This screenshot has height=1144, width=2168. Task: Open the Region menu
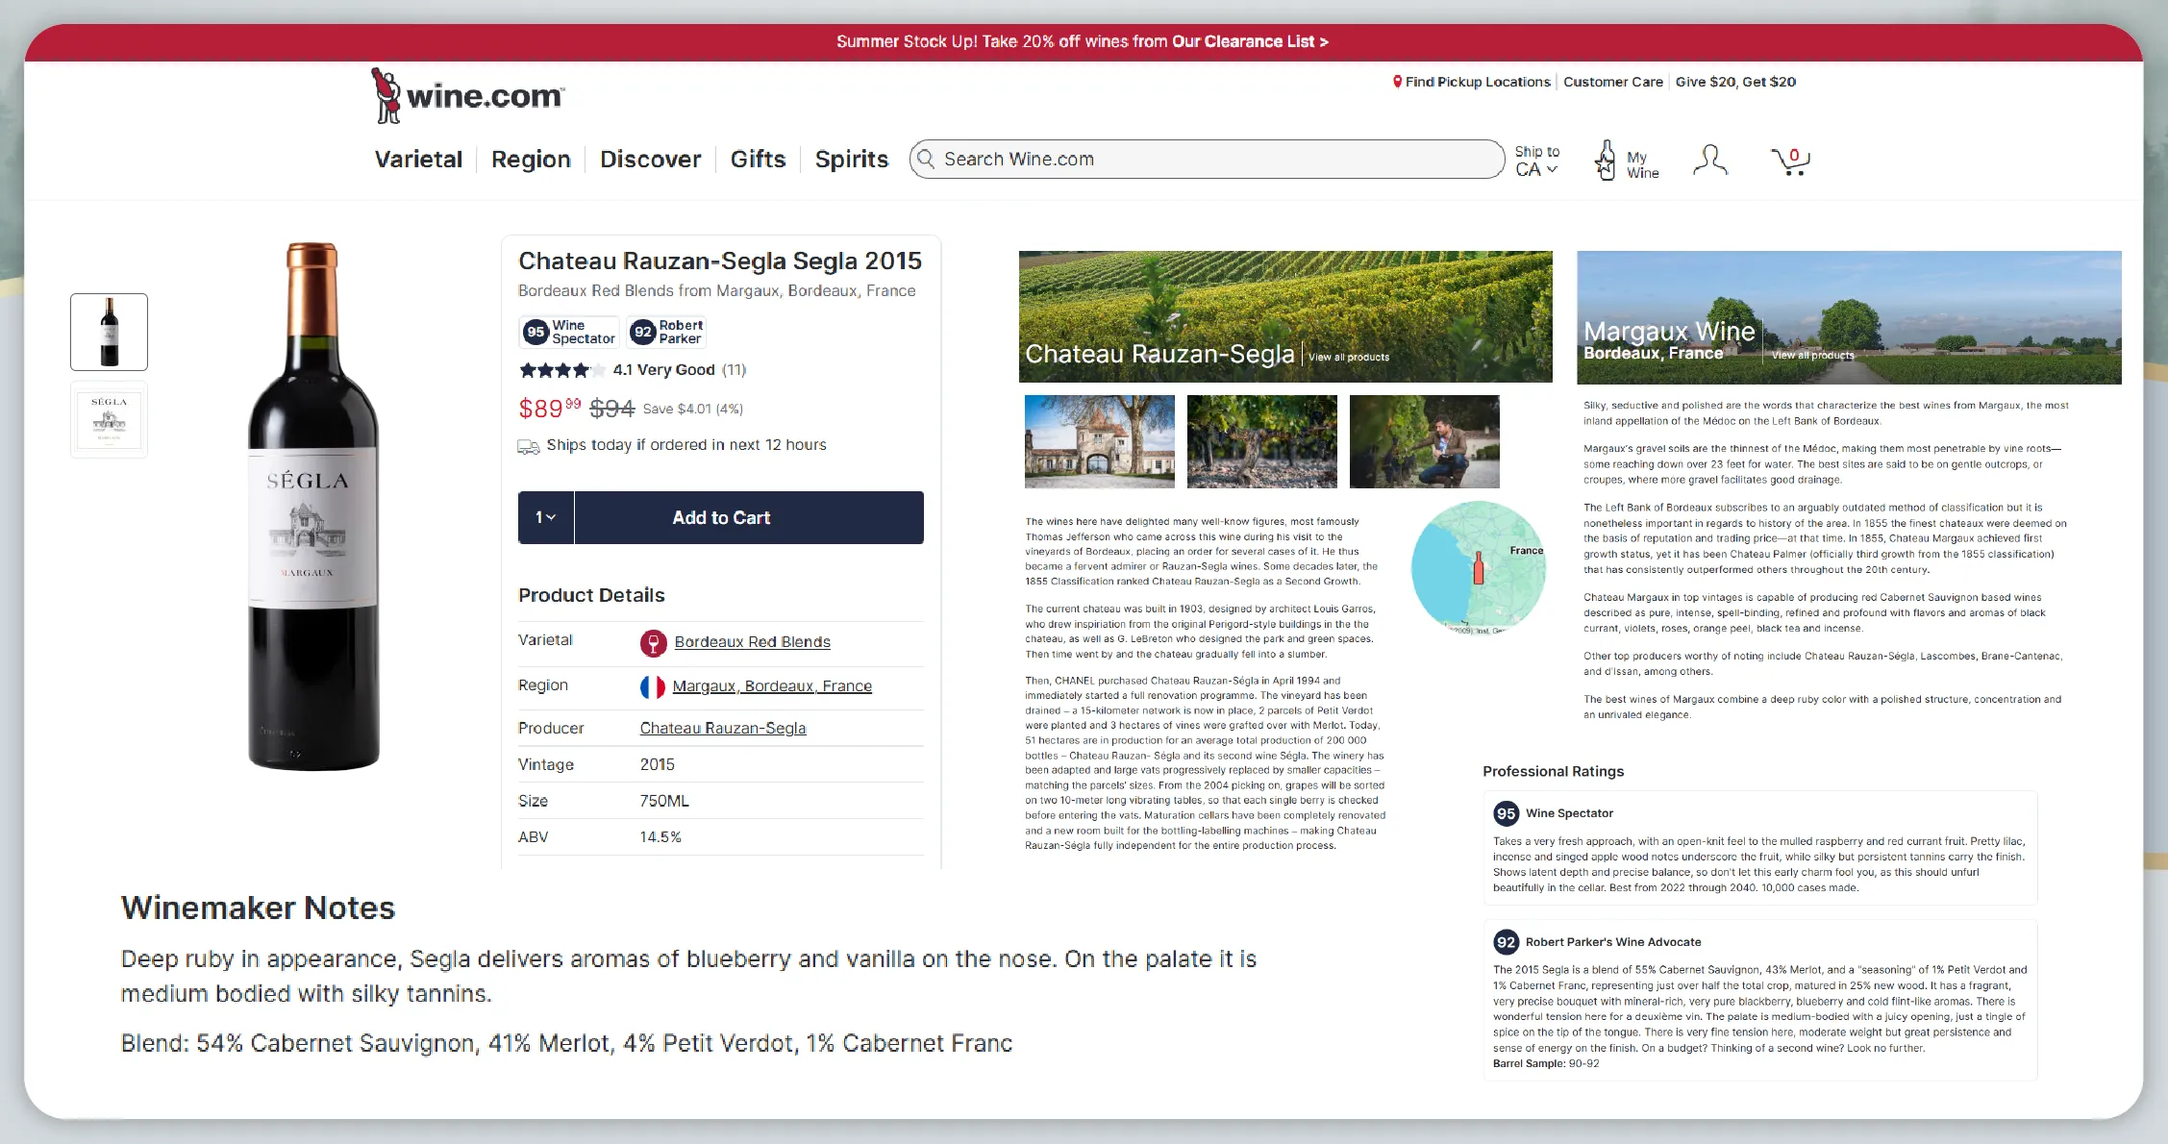point(530,159)
